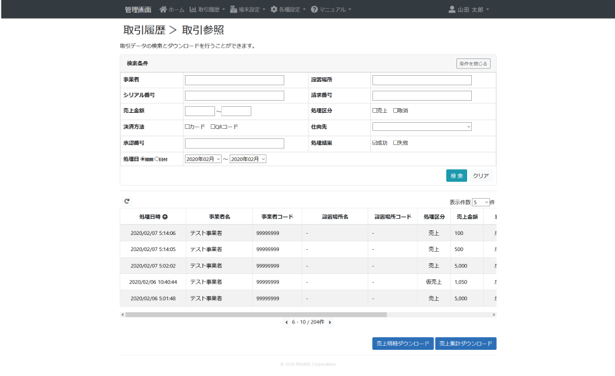Screen dimensions: 615x376
Task: Expand the マニュアル nav menu
Action: (331, 9)
